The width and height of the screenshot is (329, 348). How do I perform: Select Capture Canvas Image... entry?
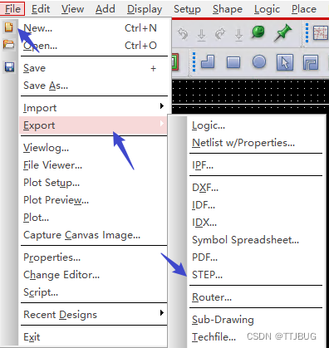click(x=94, y=235)
